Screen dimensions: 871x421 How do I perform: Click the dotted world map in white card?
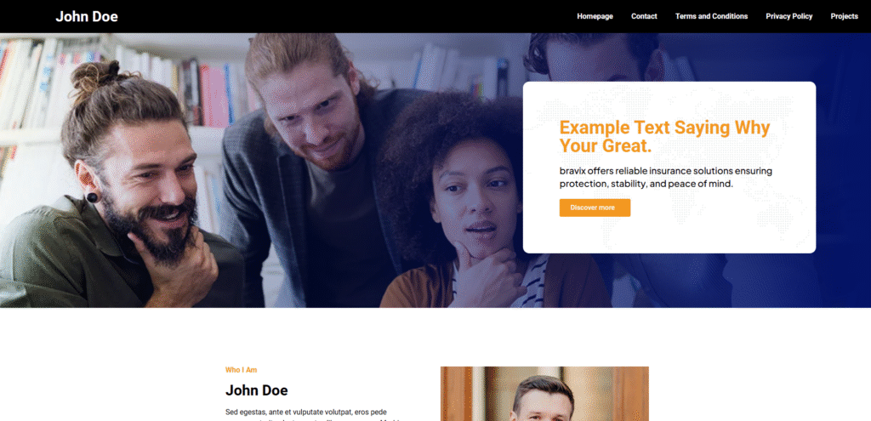[x=669, y=168]
